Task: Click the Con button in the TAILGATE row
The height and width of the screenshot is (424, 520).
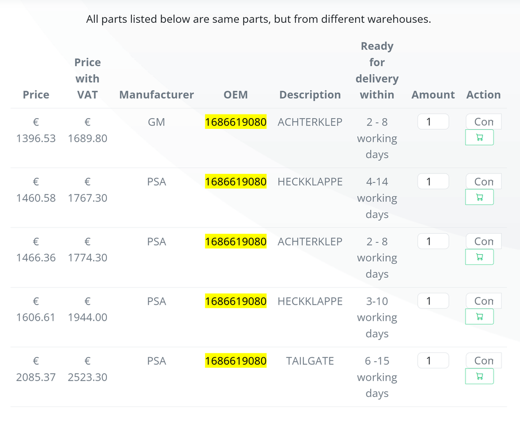Action: [483, 360]
